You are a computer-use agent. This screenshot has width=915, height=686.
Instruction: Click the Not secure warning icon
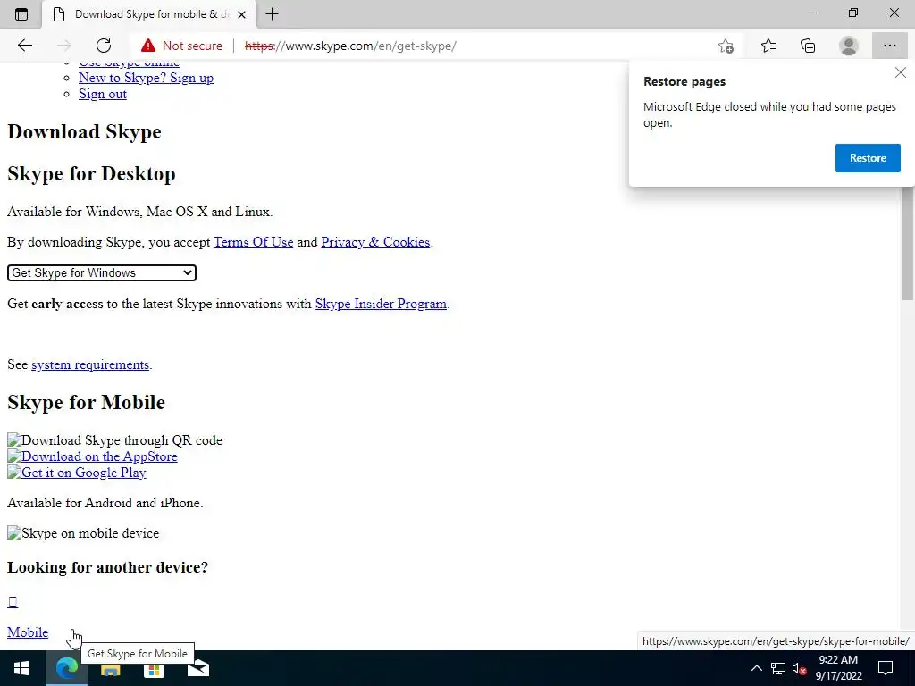click(148, 46)
